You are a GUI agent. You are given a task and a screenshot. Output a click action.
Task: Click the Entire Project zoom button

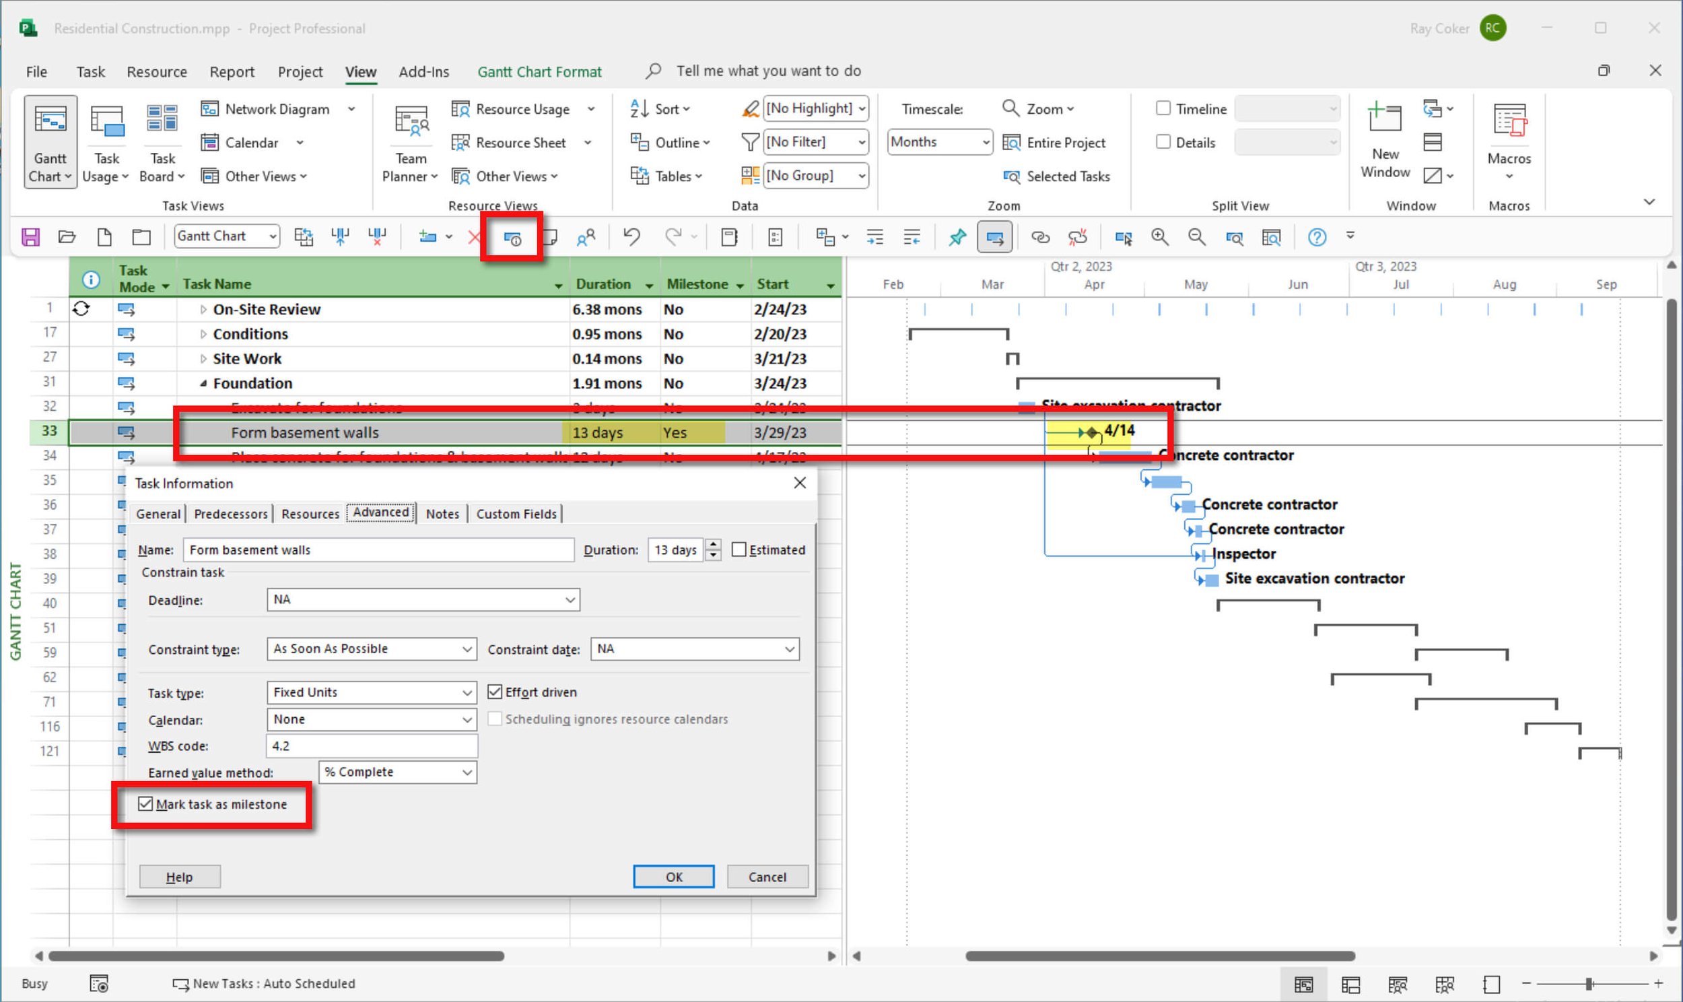(1054, 143)
